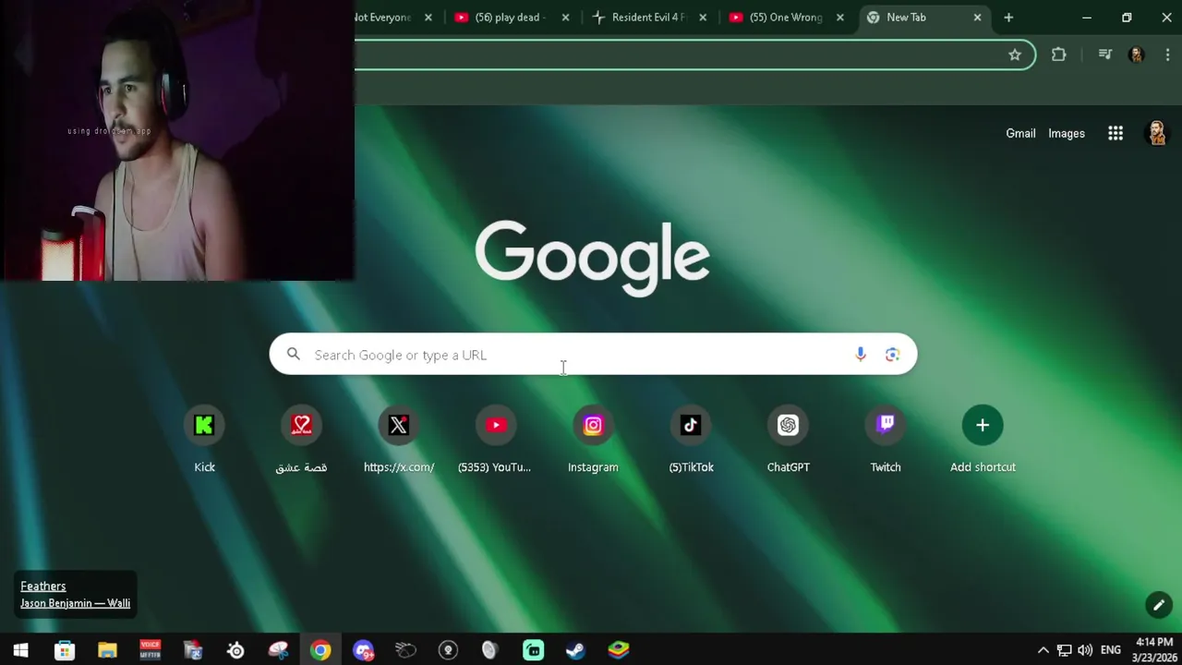Open the Feathers wallpaper credit link
The height and width of the screenshot is (665, 1182).
tap(43, 586)
